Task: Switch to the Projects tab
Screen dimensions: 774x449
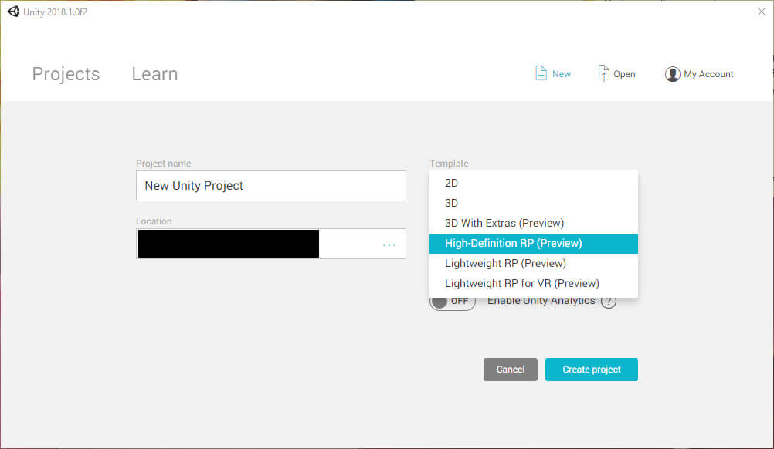Action: pyautogui.click(x=66, y=74)
